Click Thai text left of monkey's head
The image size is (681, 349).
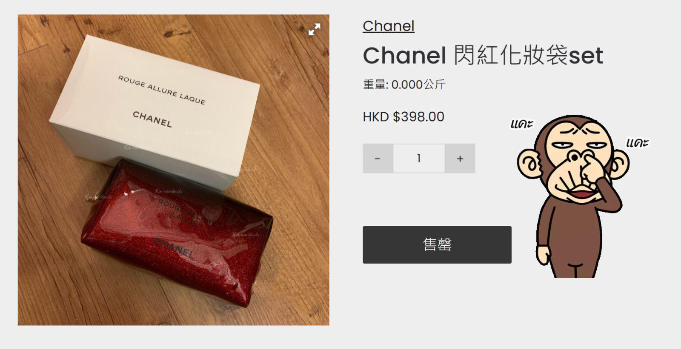coord(521,124)
